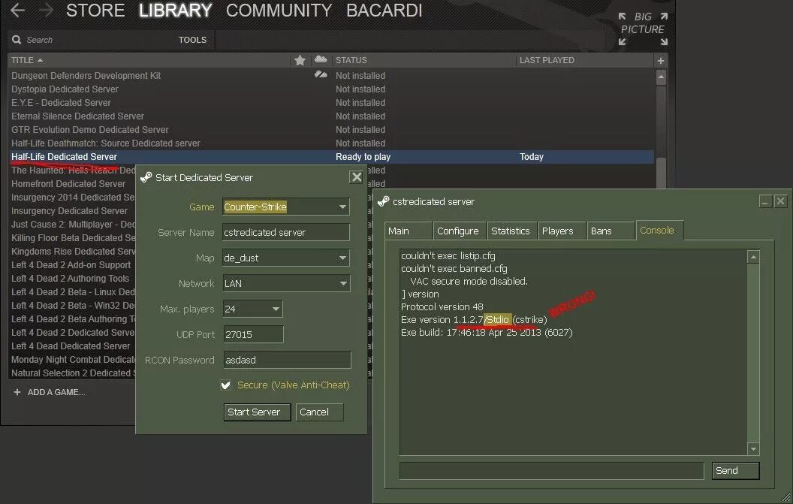This screenshot has width=793, height=504.
Task: Click the forward navigation arrow
Action: click(46, 10)
